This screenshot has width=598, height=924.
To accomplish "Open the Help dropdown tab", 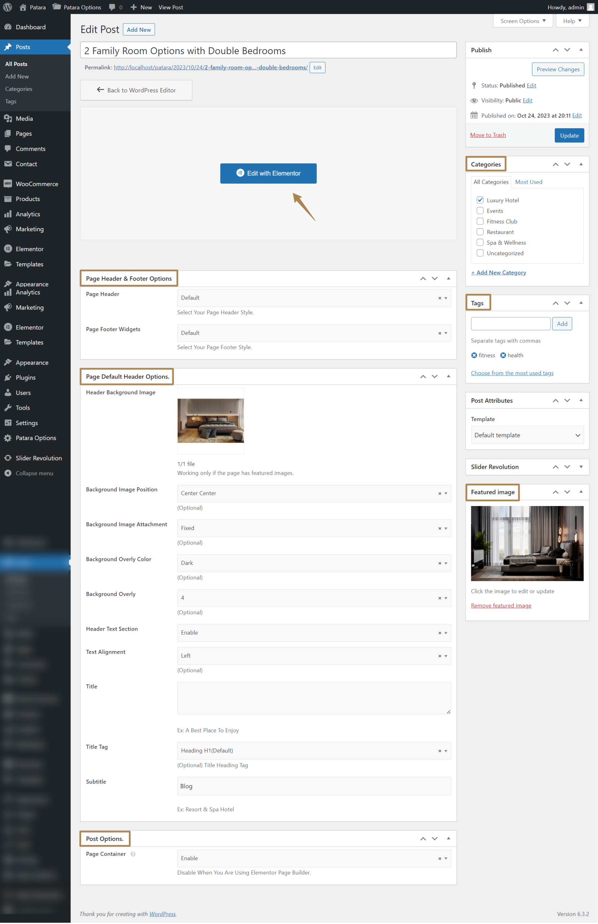I will (572, 21).
